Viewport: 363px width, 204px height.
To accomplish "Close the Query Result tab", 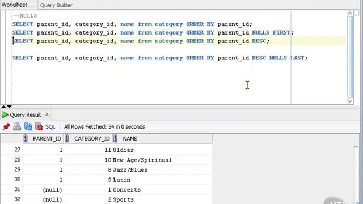I will [47, 114].
